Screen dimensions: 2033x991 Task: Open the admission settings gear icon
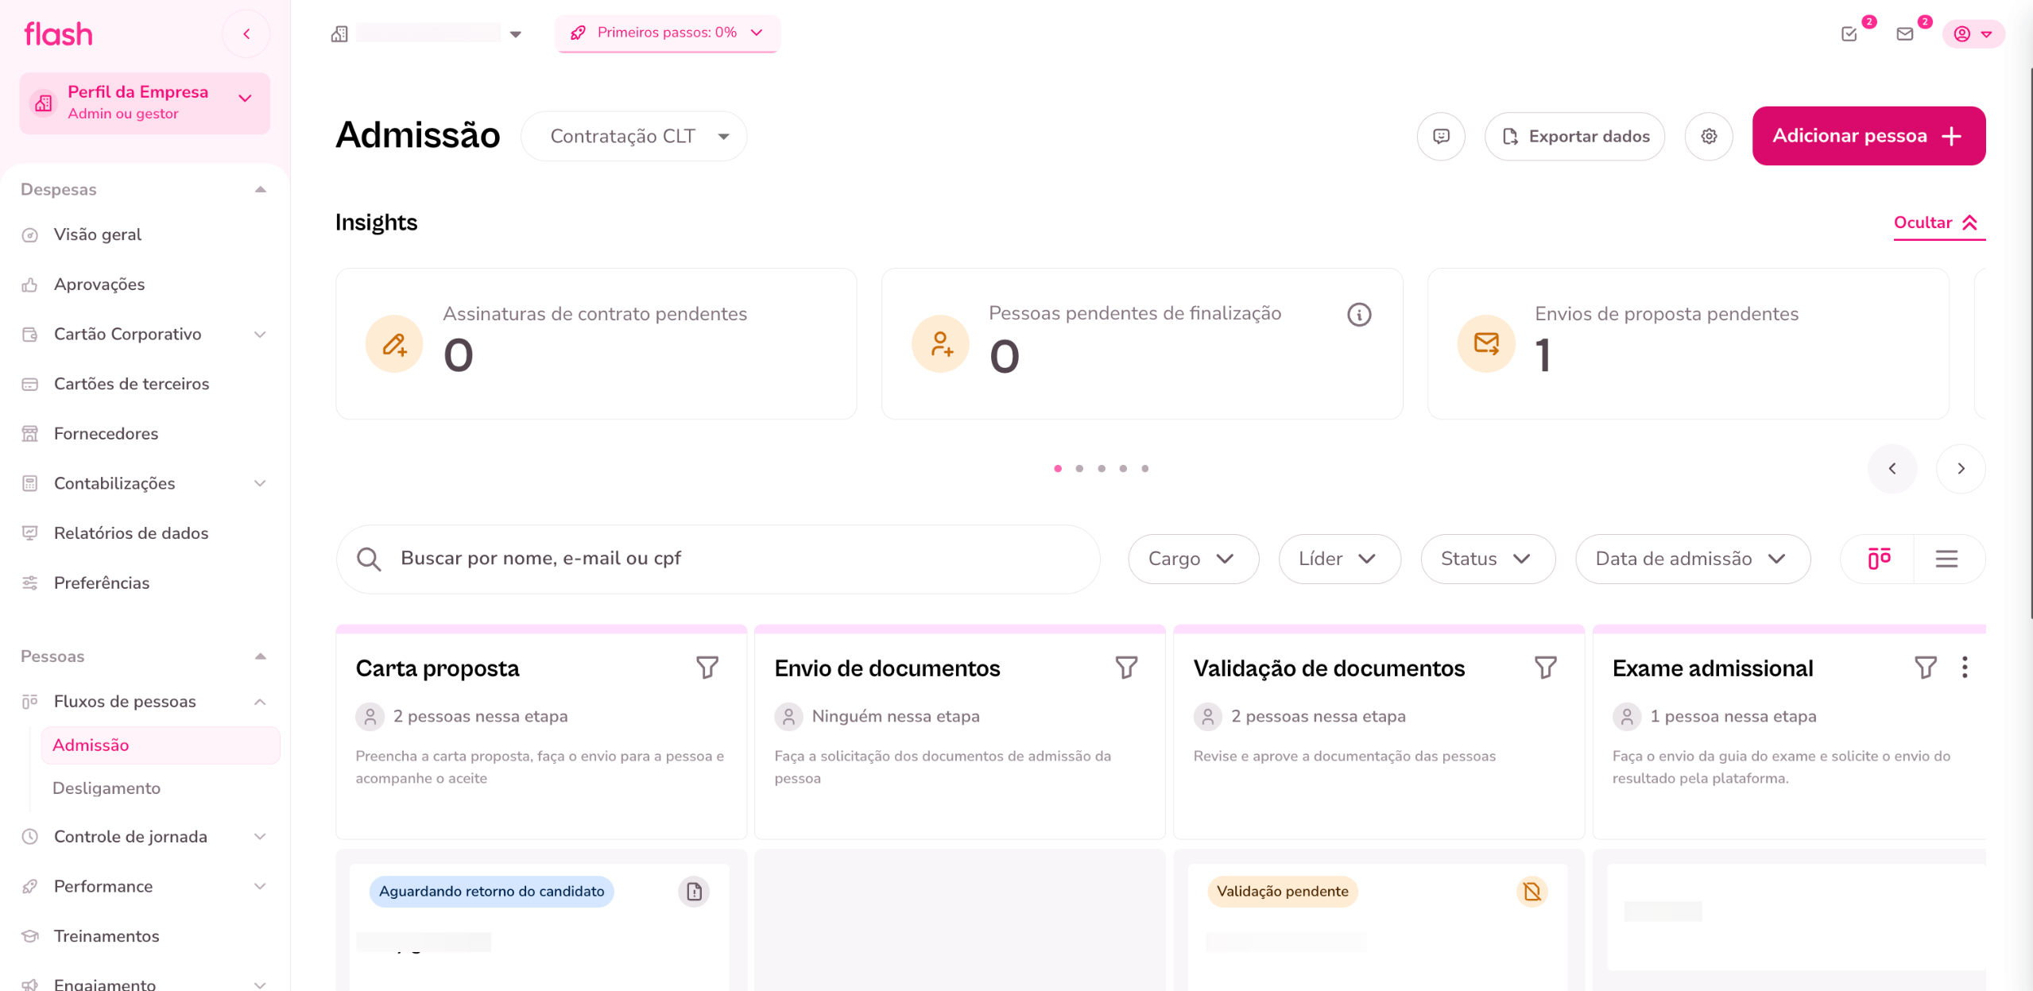pos(1709,137)
